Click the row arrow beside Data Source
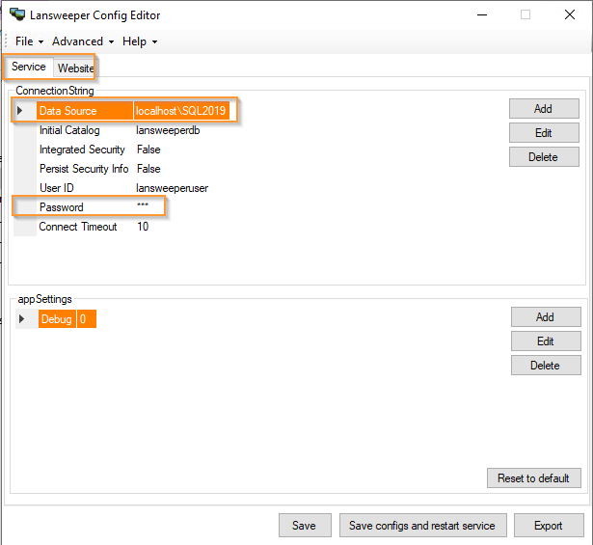 click(x=20, y=111)
